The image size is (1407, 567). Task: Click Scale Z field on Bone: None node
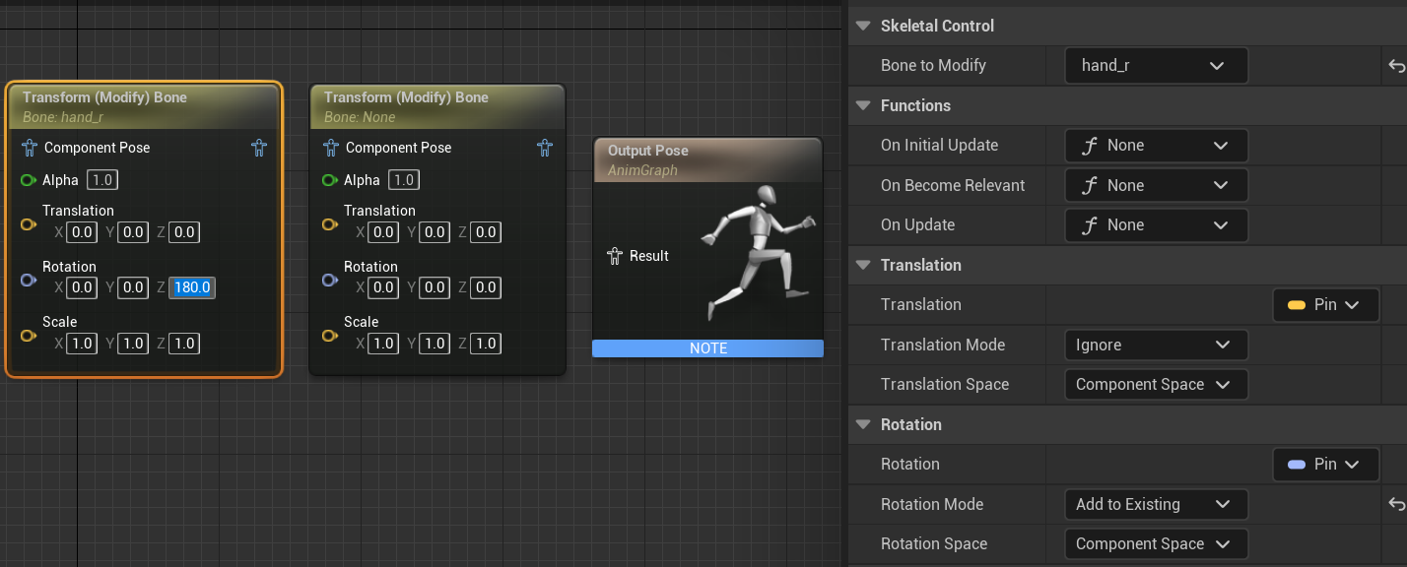486,344
